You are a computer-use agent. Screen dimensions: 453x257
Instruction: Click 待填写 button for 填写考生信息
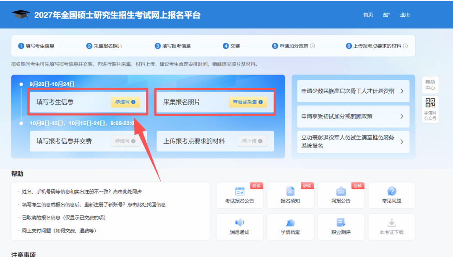(125, 102)
